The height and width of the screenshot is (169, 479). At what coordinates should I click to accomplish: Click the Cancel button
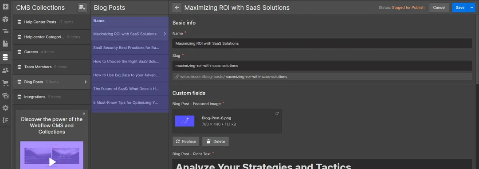[x=439, y=8]
